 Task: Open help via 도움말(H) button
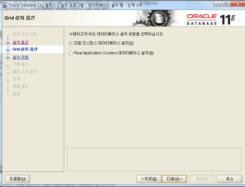tap(18, 179)
